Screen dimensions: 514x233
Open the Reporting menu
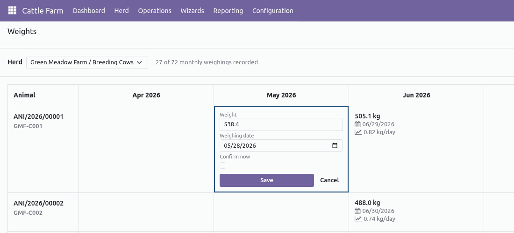coord(228,11)
